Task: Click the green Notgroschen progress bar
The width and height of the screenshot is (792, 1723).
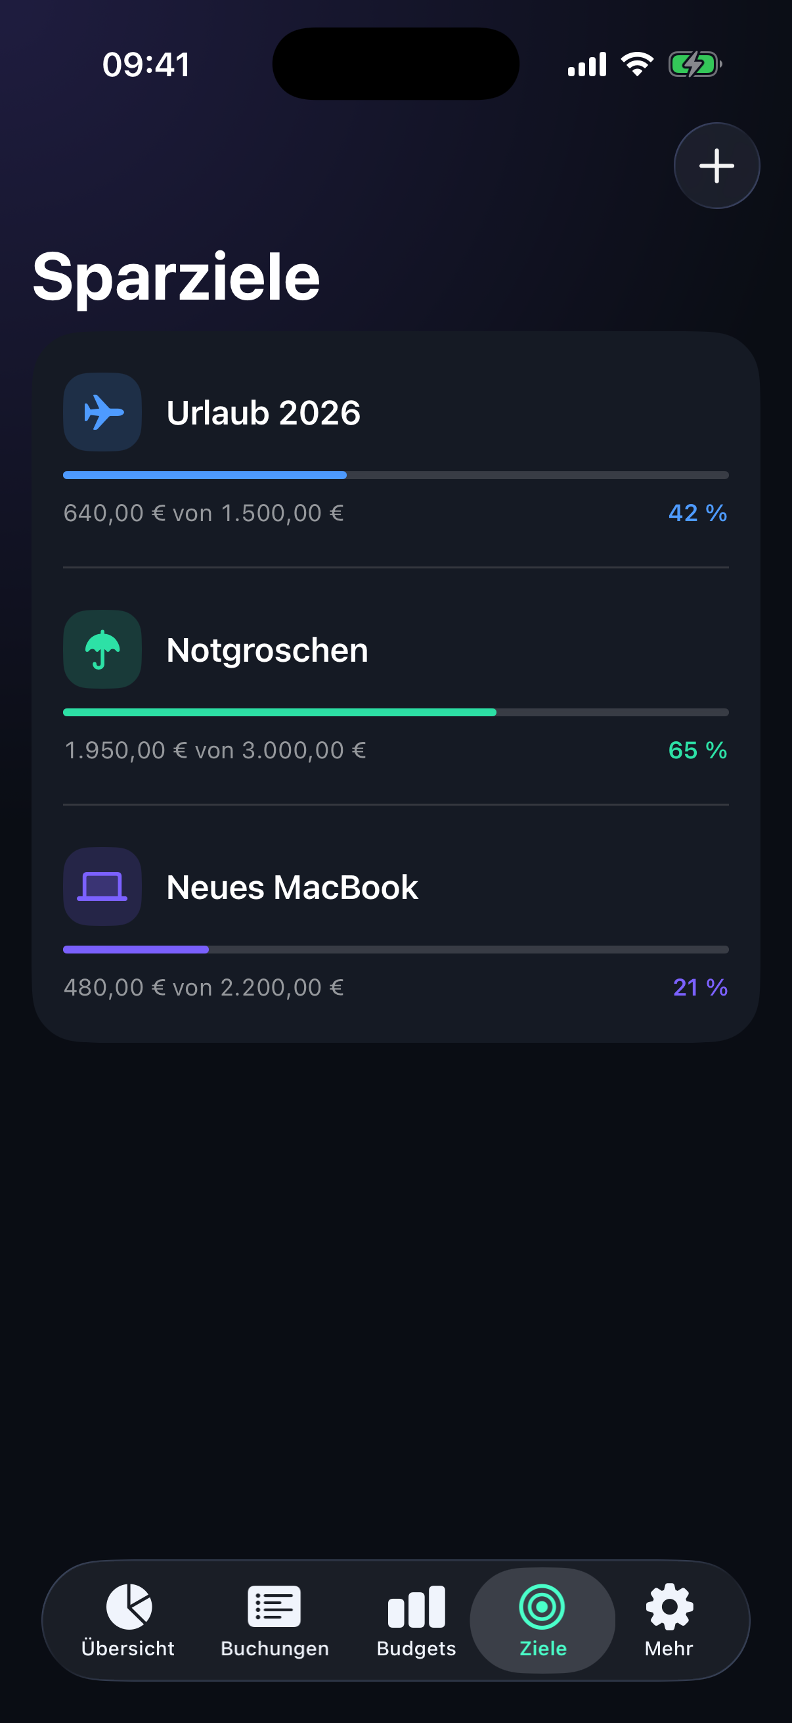Action: click(x=395, y=712)
